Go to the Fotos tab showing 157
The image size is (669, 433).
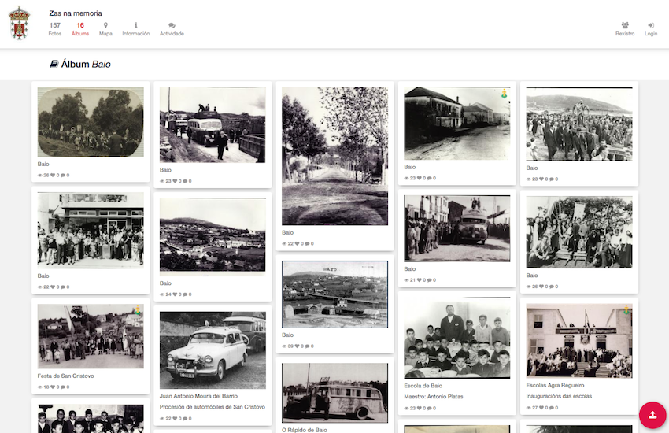click(x=55, y=29)
